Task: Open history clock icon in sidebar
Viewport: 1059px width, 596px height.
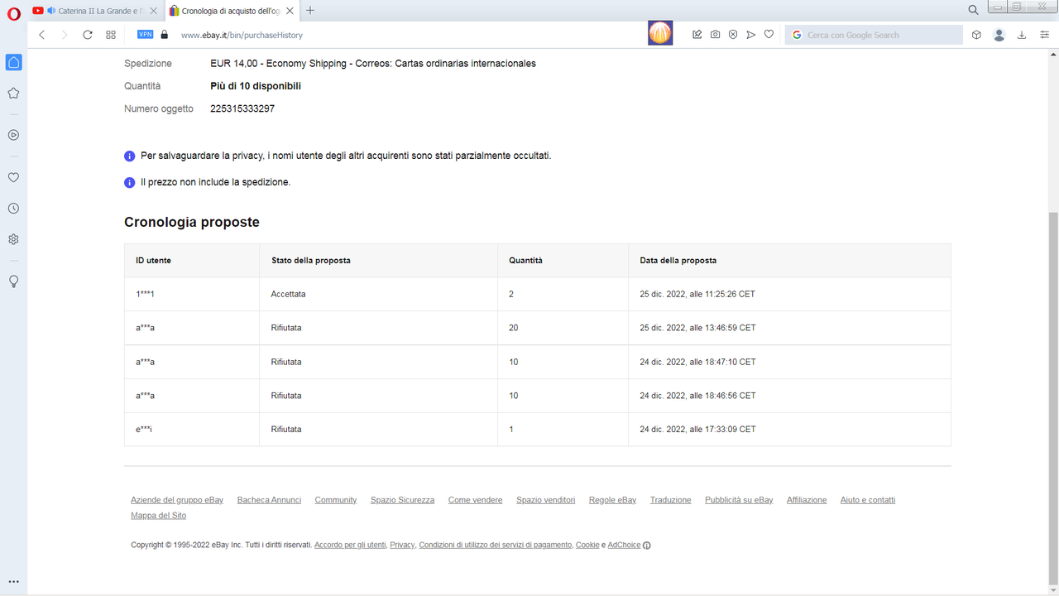Action: pos(13,209)
